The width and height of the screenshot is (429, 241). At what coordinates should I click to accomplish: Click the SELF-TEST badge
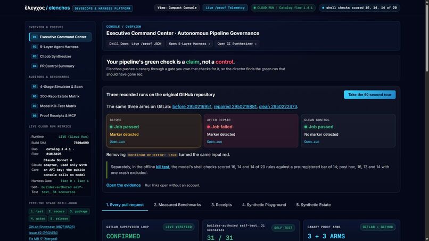point(283,228)
